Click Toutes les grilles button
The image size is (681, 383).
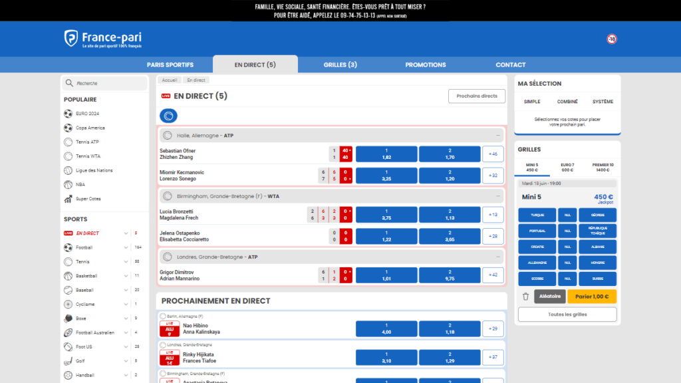[x=567, y=315]
